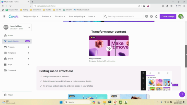Click Create a design button
Viewport: 187px width, 105px height.
[168, 16]
